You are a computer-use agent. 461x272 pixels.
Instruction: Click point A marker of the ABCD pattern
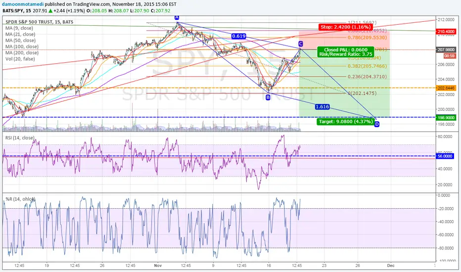[177, 17]
